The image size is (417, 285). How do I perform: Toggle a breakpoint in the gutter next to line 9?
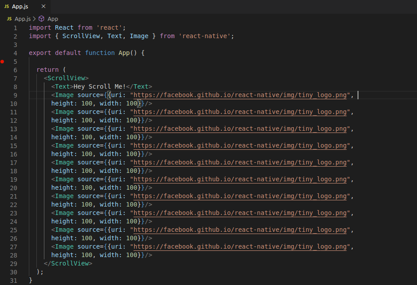point(2,95)
